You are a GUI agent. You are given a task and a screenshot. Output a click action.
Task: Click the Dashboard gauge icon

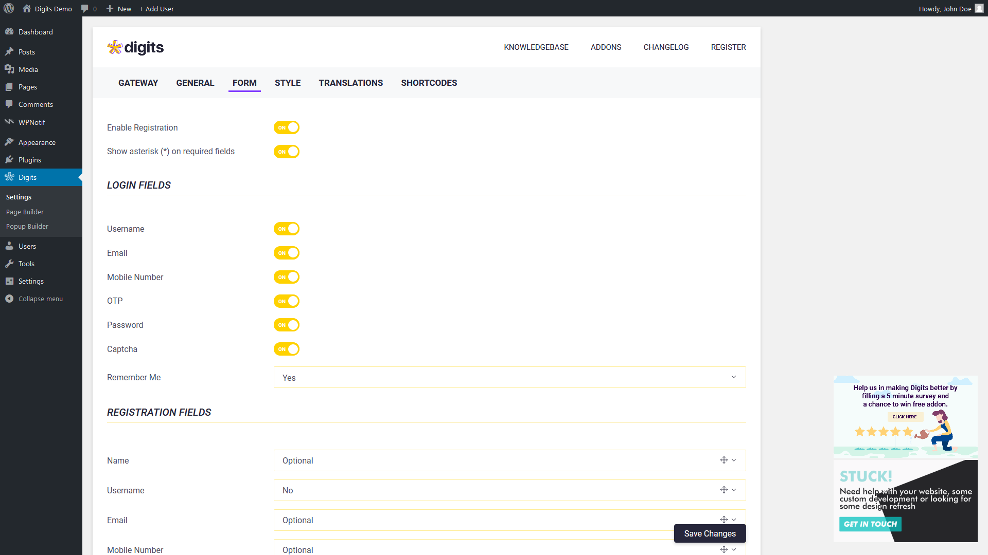tap(9, 31)
